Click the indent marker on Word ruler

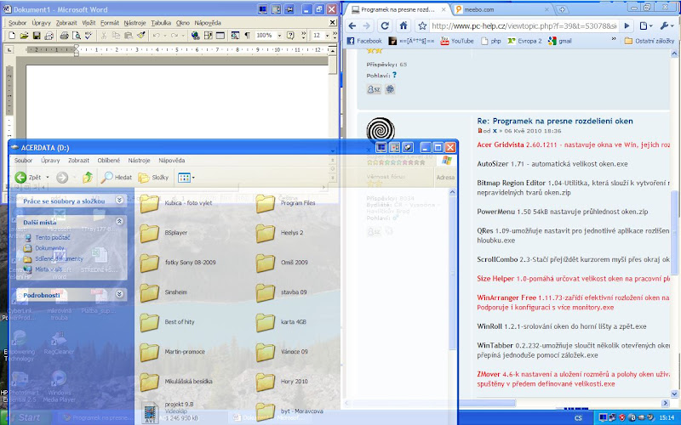77,50
